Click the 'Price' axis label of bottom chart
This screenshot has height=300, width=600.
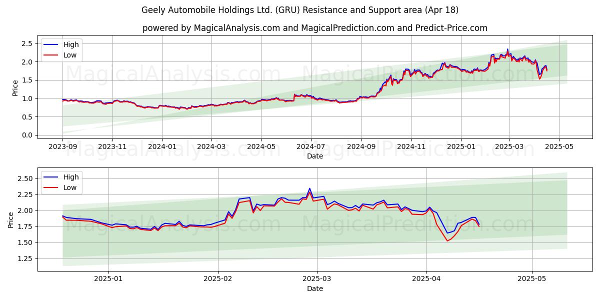pyautogui.click(x=11, y=219)
